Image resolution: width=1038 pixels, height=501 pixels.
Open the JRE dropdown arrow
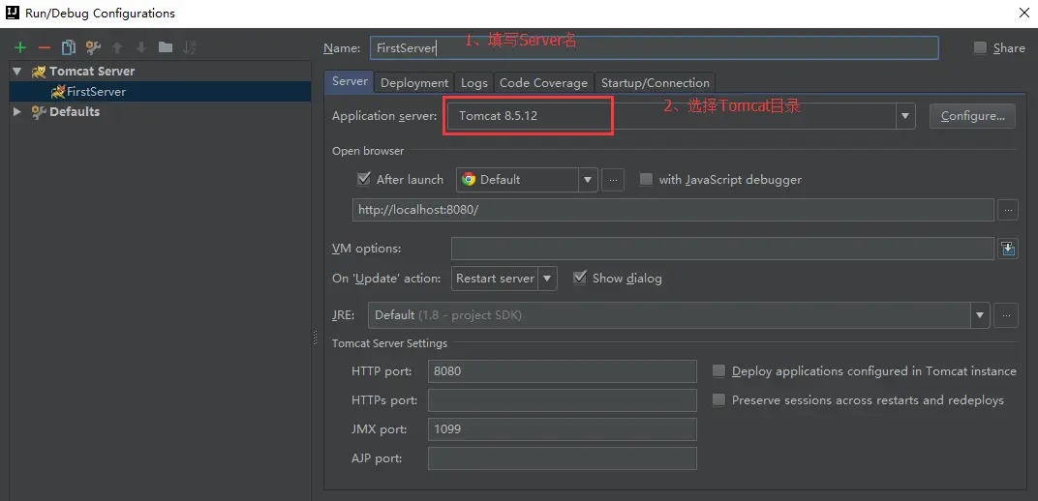tap(981, 315)
